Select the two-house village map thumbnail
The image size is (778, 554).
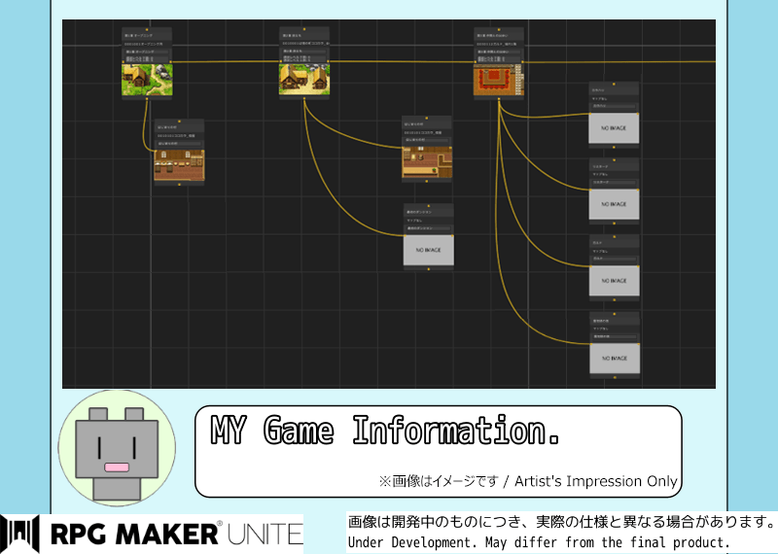coord(303,79)
